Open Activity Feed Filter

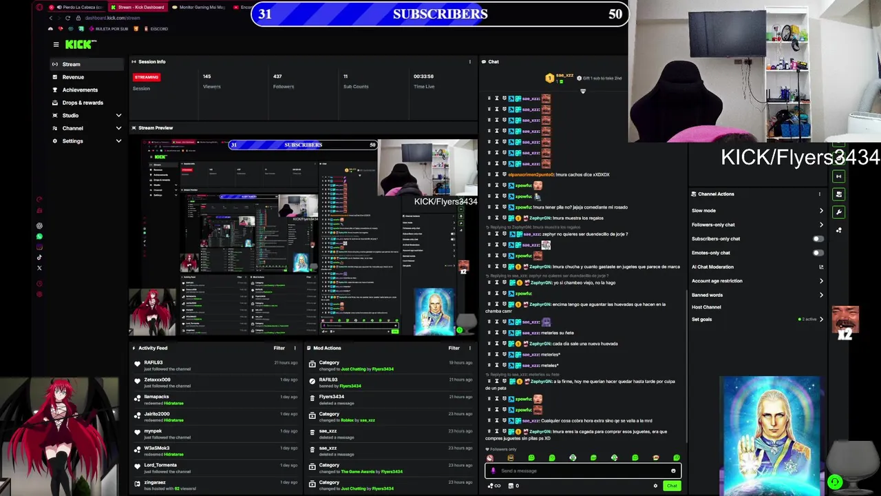[x=279, y=349]
